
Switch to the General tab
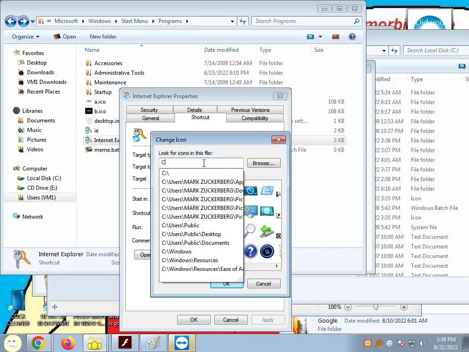tap(150, 118)
